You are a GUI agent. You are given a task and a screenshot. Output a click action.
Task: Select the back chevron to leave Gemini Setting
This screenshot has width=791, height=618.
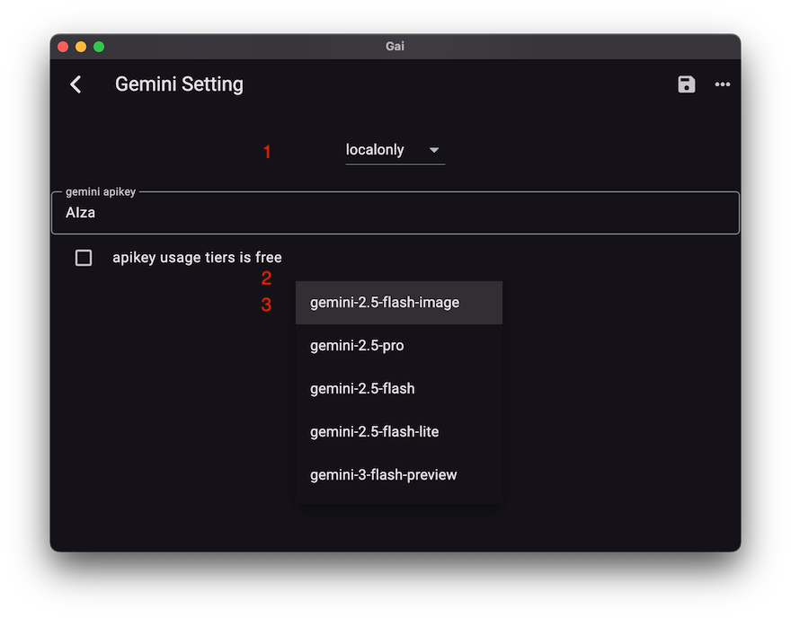[x=76, y=84]
